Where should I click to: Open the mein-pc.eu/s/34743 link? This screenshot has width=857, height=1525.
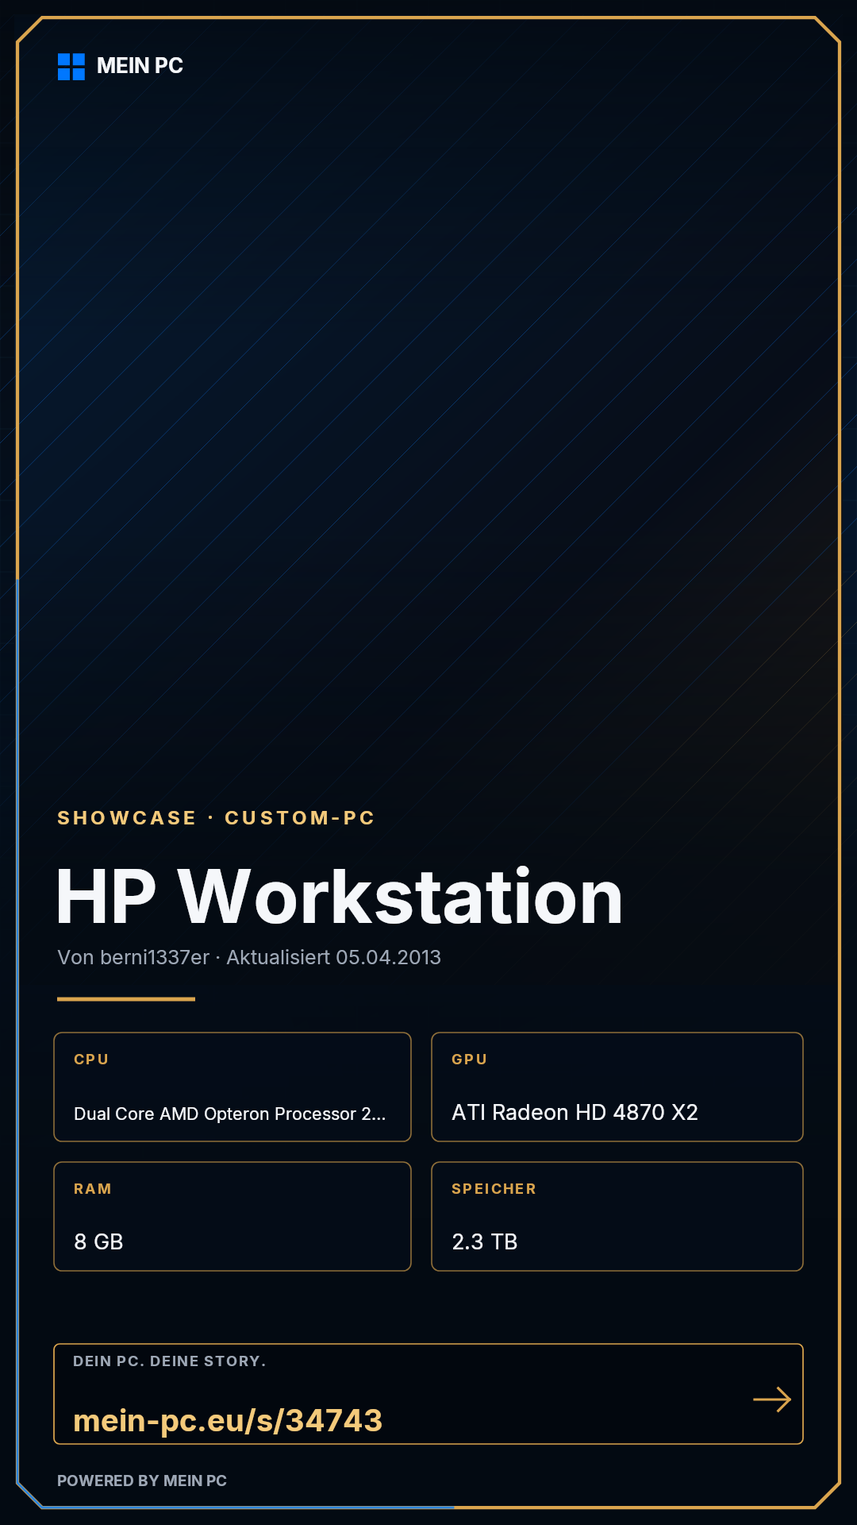tap(228, 1420)
